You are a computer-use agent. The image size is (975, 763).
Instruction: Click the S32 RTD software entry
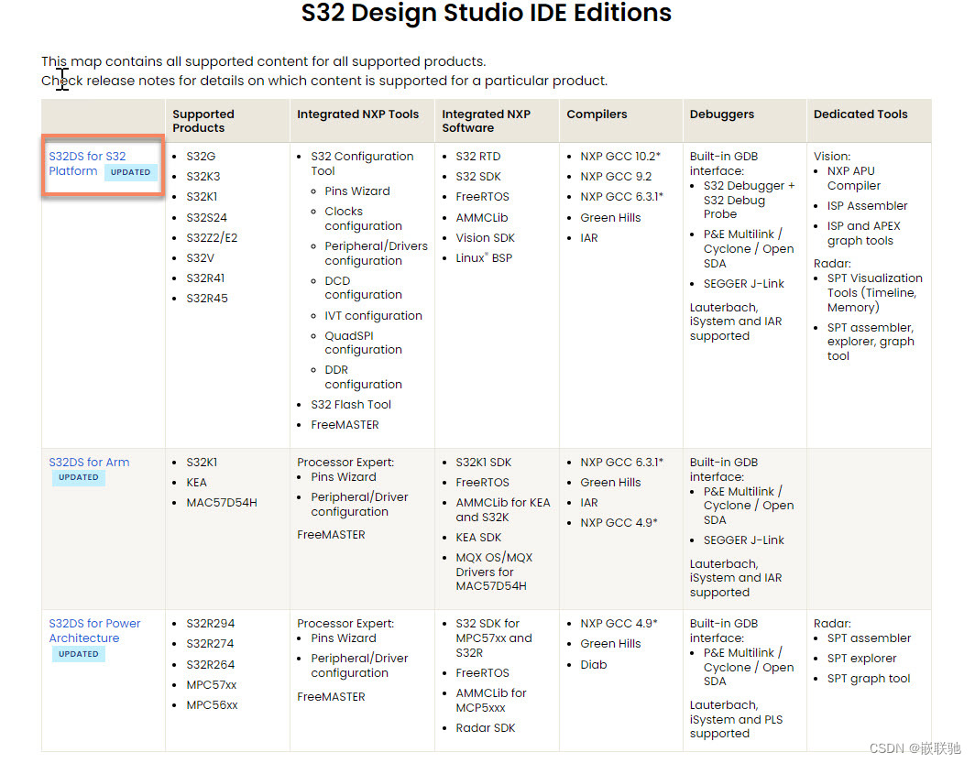point(477,157)
